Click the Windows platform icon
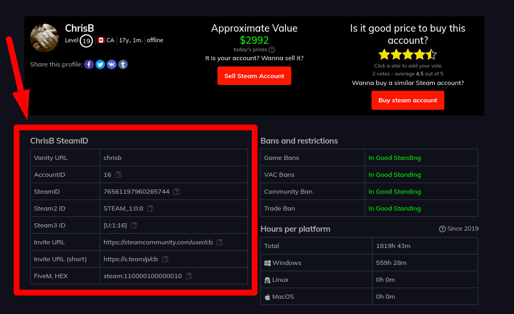 pos(268,263)
